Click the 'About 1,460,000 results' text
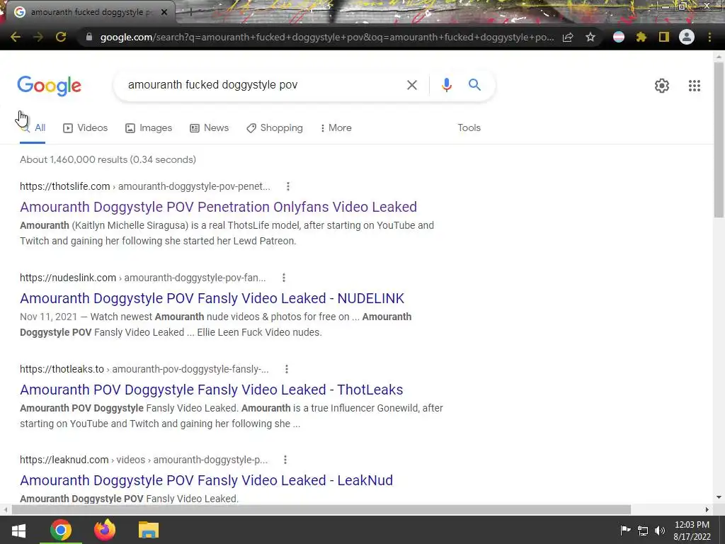The height and width of the screenshot is (544, 725). [x=108, y=159]
